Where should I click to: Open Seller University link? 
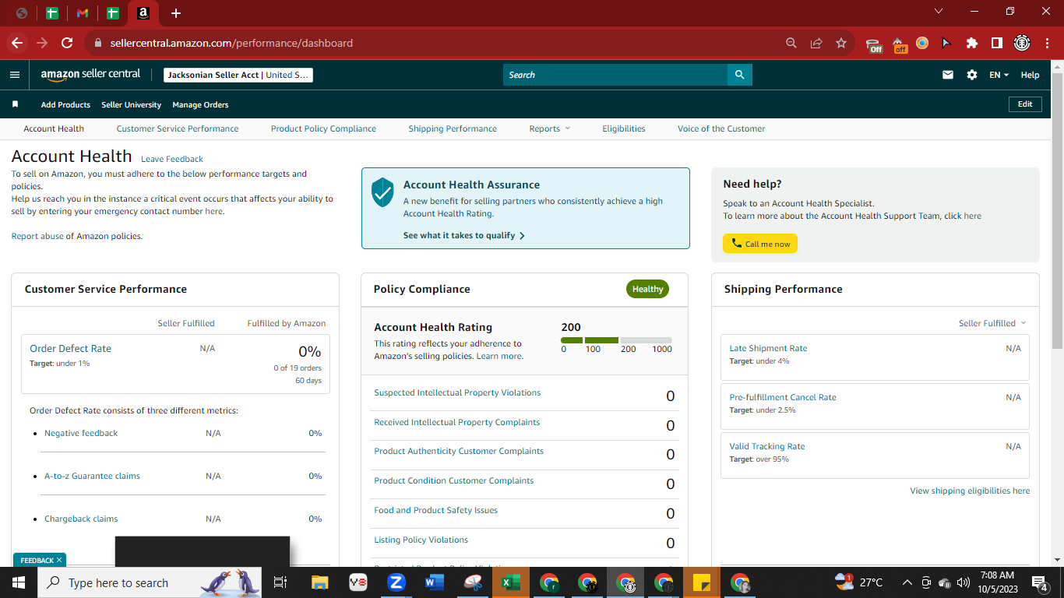point(131,104)
